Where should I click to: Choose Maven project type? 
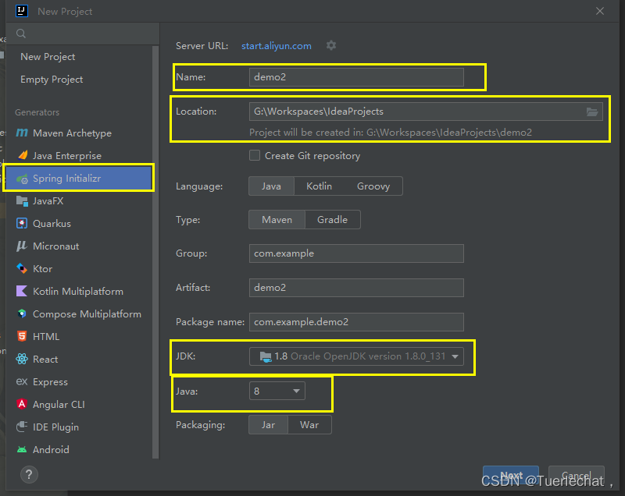(x=277, y=220)
